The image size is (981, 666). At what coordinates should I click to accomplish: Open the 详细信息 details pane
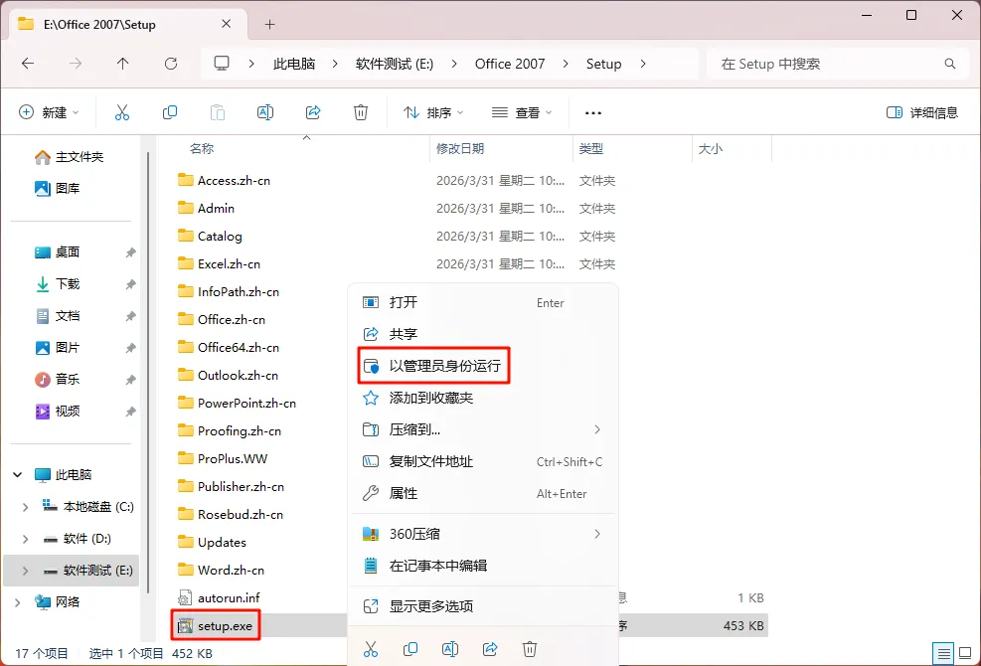click(922, 112)
